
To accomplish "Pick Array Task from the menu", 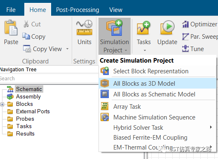I will 127,106.
